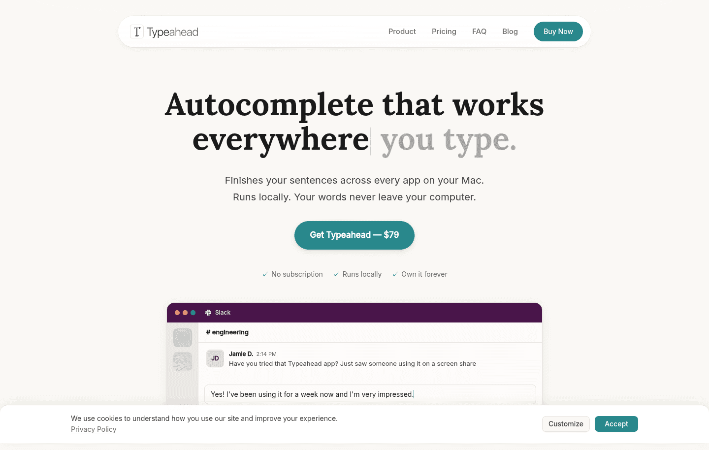This screenshot has width=709, height=450.
Task: Click Get Typeahead — $79 button
Action: tap(354, 235)
